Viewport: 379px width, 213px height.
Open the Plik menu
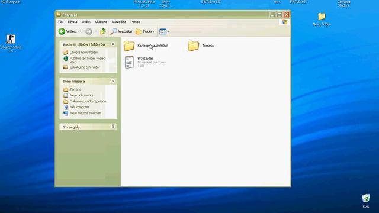[x=60, y=22]
